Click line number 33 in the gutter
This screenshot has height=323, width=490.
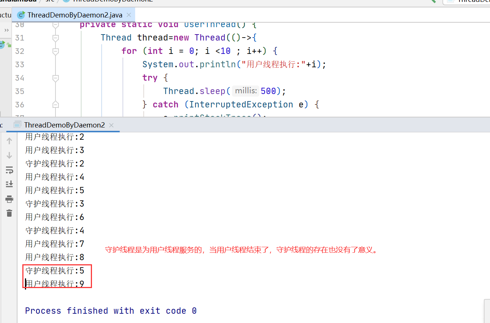[x=20, y=64]
